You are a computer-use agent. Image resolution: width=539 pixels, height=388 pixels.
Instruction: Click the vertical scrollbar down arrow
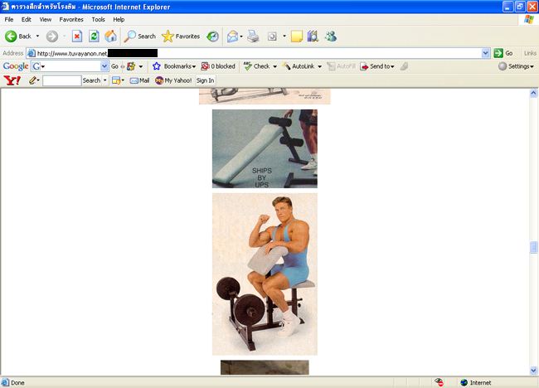click(x=533, y=371)
